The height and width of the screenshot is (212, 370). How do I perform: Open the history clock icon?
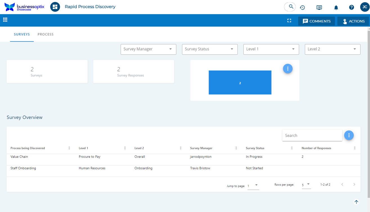302,8
